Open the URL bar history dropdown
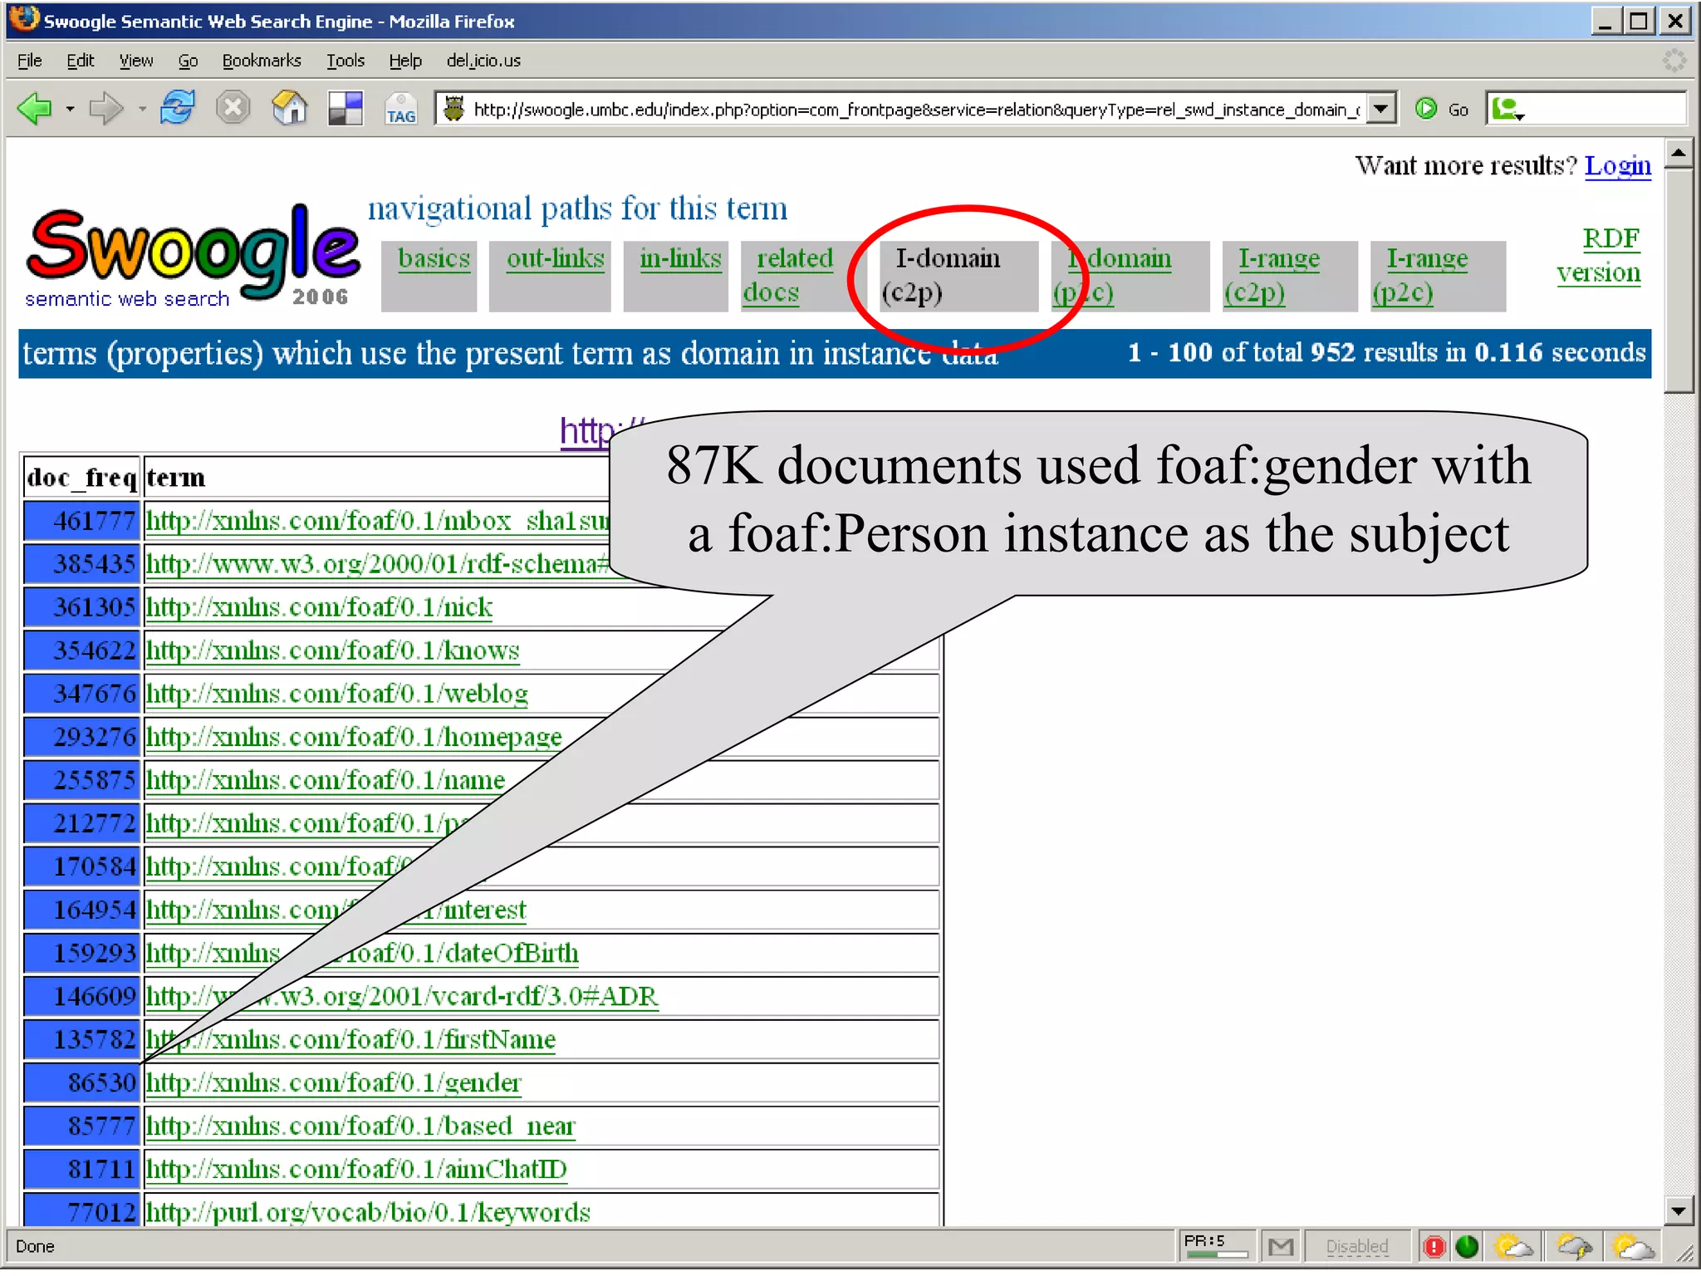The width and height of the screenshot is (1701, 1276). 1380,109
